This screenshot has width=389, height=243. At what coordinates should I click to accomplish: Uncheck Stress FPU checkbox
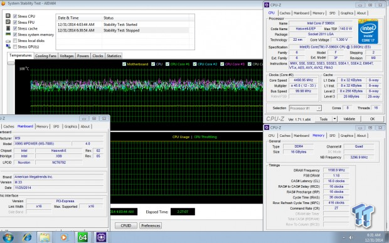(x=15, y=23)
